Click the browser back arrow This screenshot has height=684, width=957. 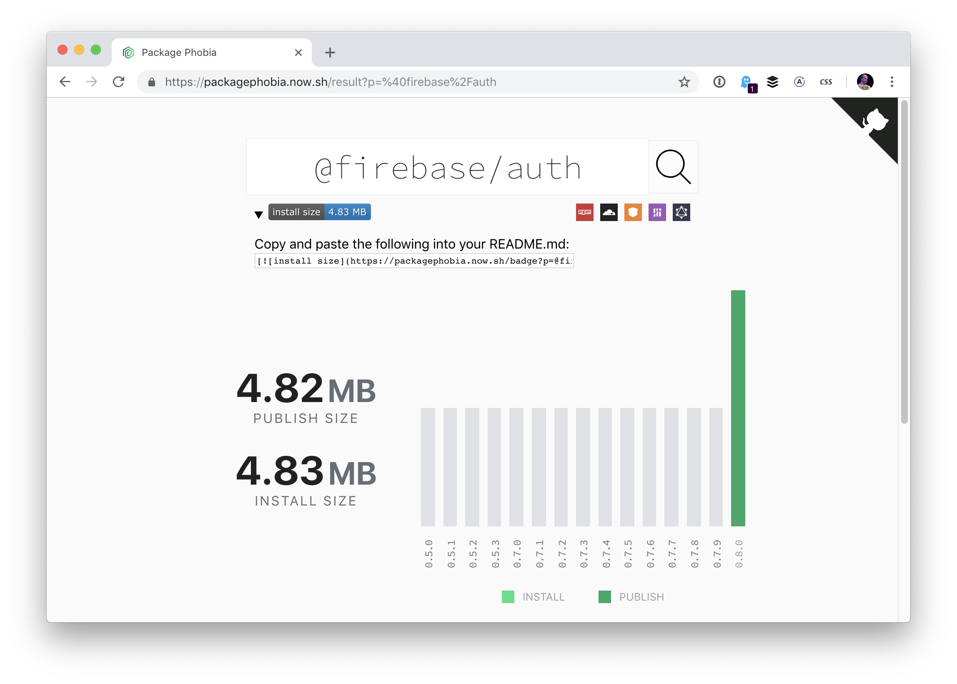[x=65, y=82]
